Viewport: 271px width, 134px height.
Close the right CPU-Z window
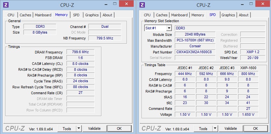coord(263,4)
